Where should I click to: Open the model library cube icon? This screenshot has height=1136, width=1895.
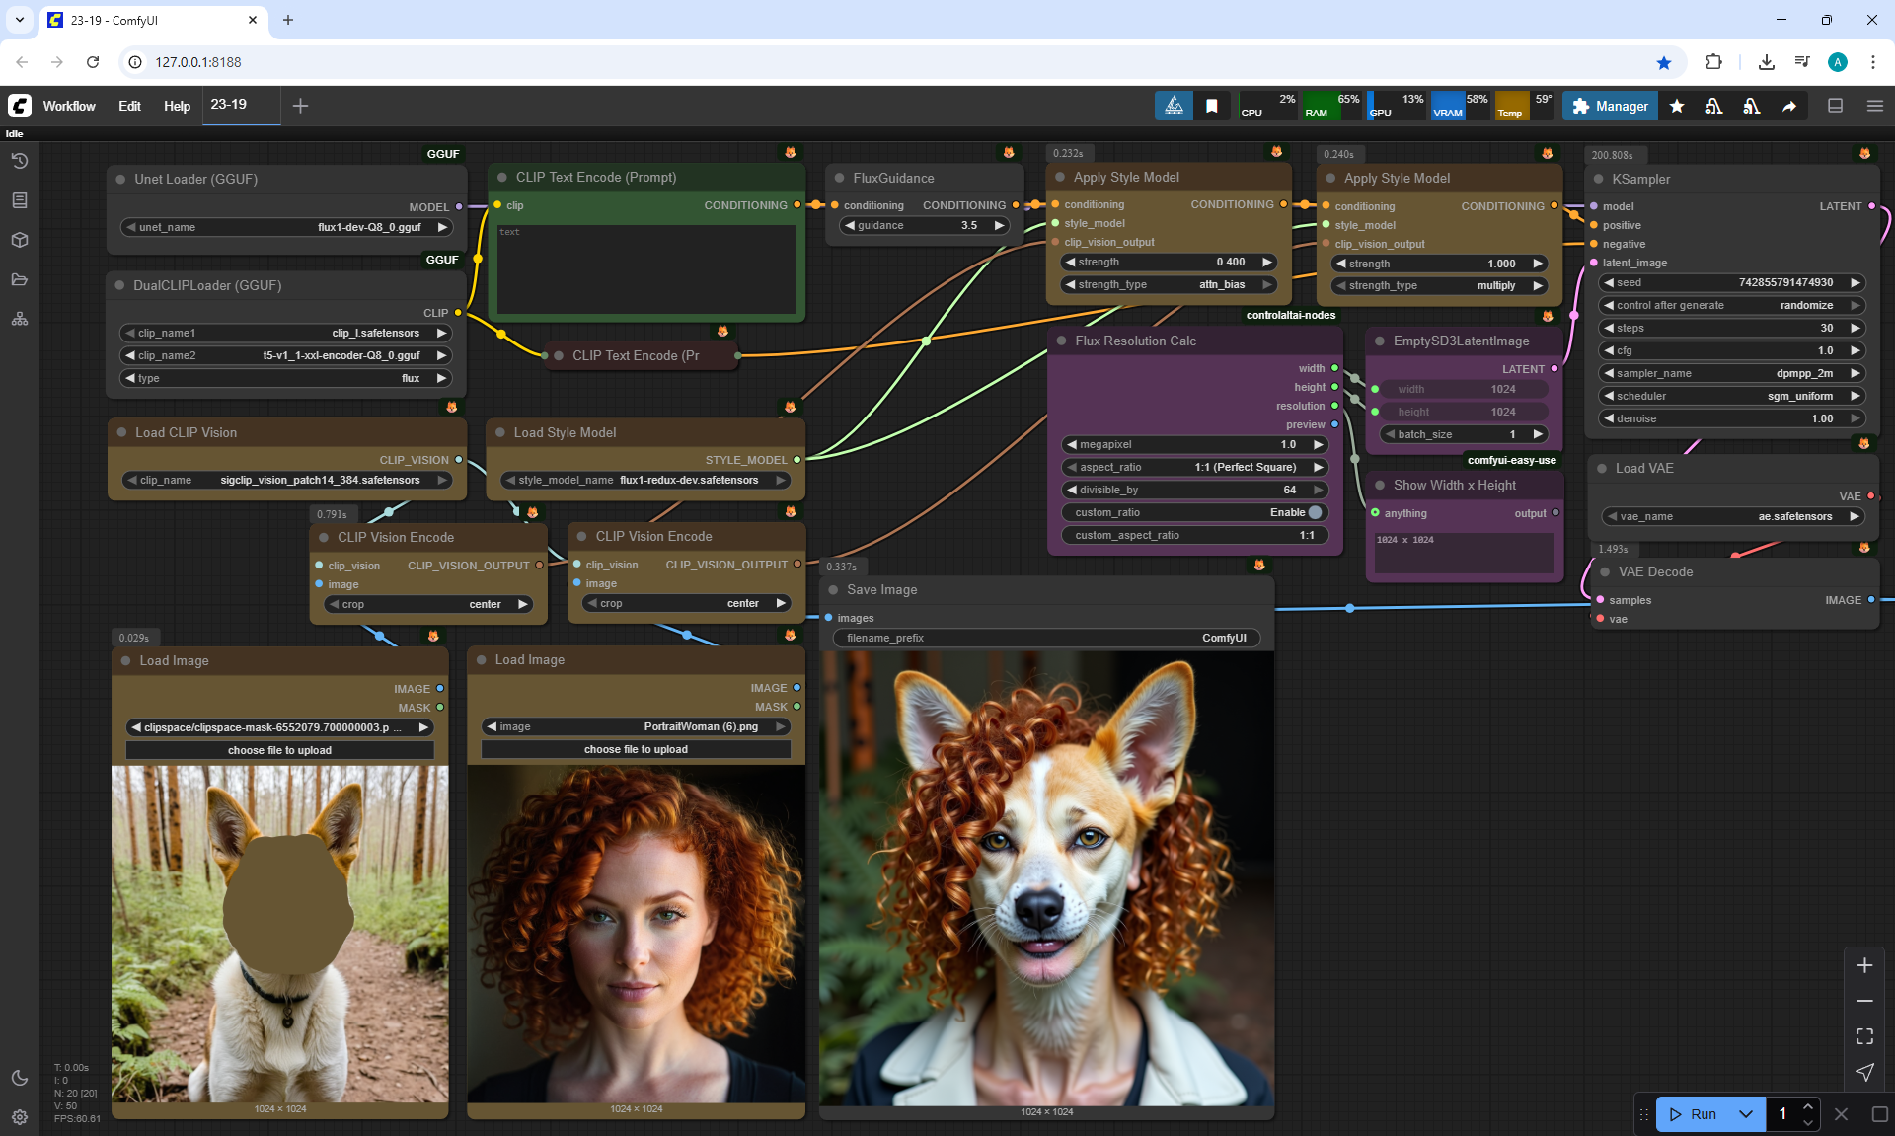20,240
